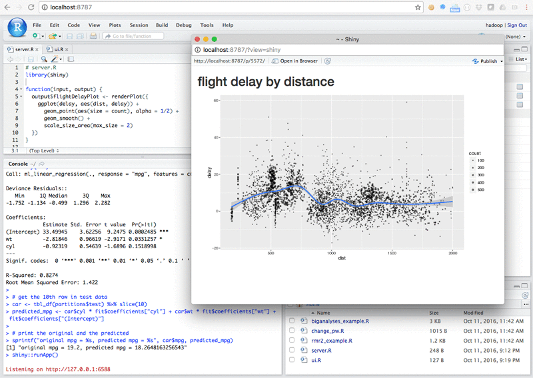Click the open file folder icon
Viewport: 533px width, 378px height.
point(53,36)
